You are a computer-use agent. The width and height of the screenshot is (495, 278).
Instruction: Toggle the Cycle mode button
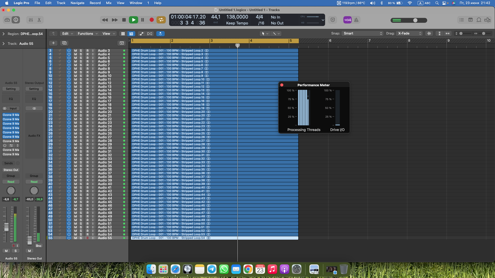point(161,20)
